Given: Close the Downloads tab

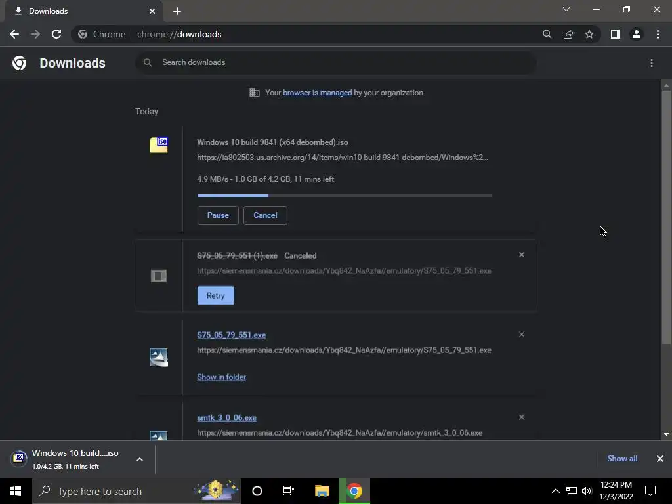Looking at the screenshot, I should coord(152,11).
